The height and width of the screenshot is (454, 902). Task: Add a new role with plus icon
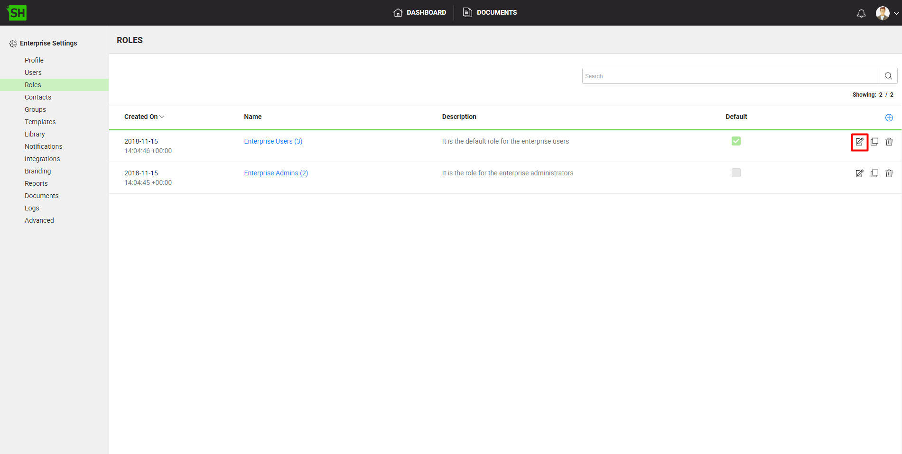pyautogui.click(x=889, y=118)
